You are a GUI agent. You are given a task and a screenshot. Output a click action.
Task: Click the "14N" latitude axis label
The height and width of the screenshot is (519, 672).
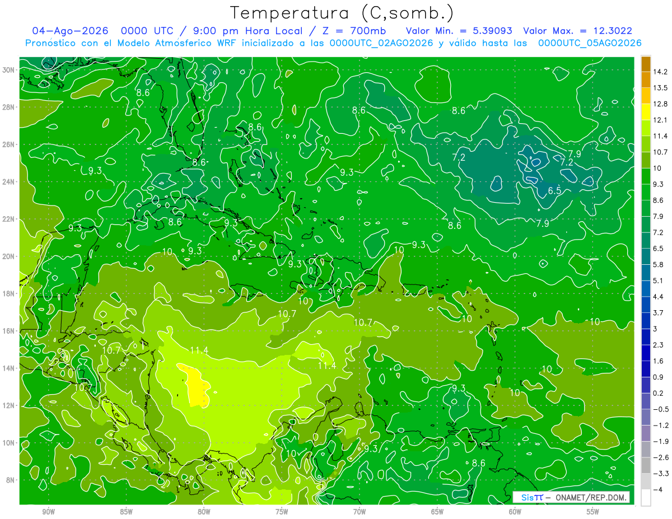point(8,368)
